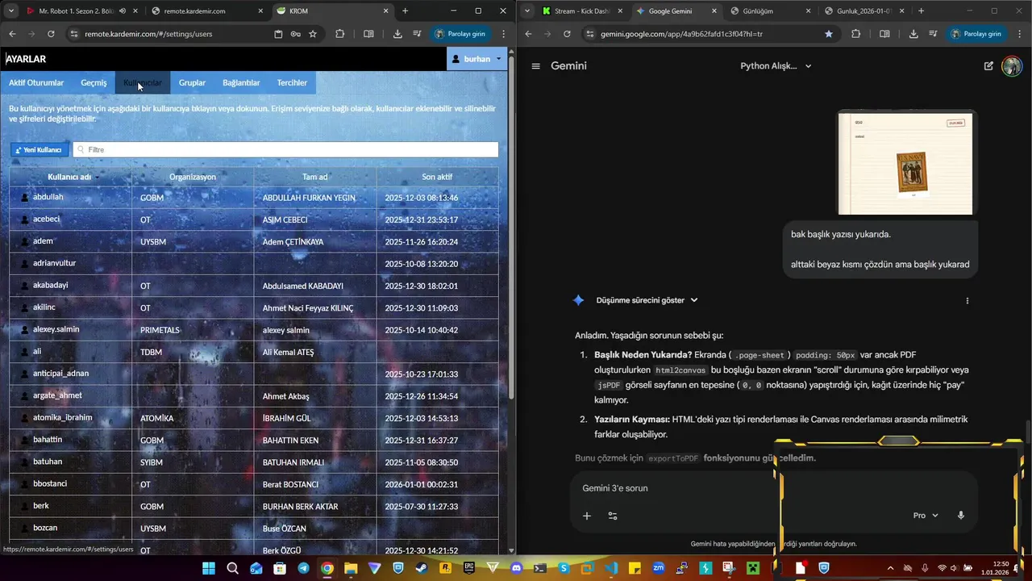Image resolution: width=1032 pixels, height=581 pixels.
Task: Click filled bookmark star in Gemini browser
Action: click(x=829, y=34)
